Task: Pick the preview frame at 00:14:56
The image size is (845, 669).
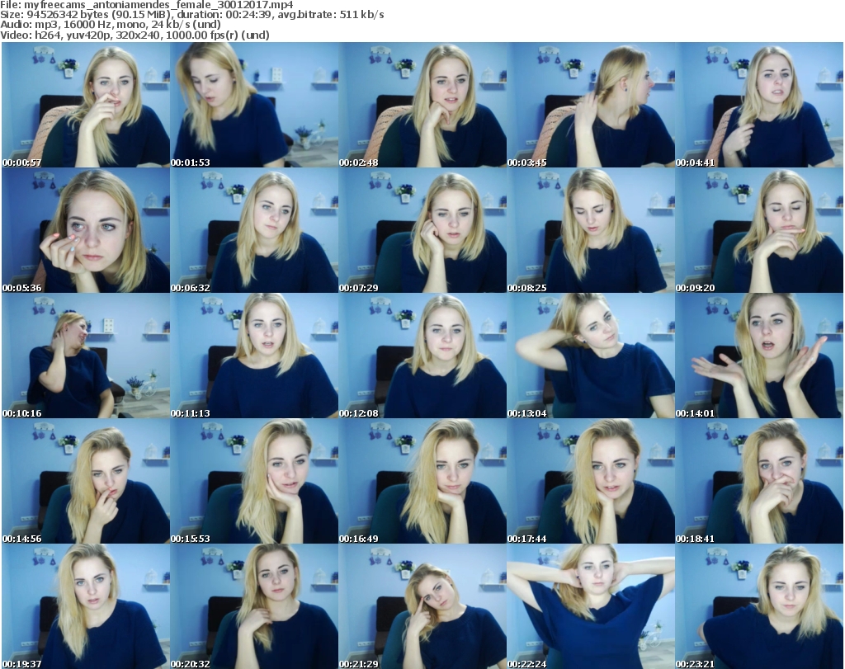Action: [86, 481]
